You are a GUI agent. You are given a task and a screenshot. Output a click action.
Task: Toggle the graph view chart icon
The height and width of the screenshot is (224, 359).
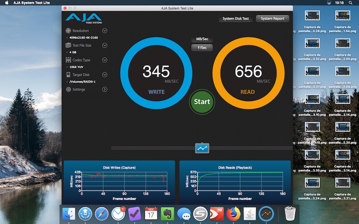(x=202, y=148)
